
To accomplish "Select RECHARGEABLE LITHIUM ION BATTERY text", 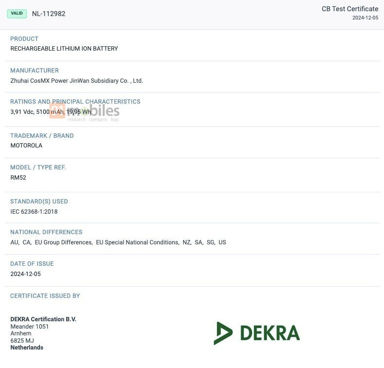I will tap(64, 49).
